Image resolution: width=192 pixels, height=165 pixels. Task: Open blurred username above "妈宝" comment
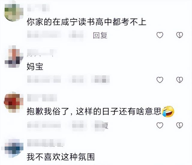40,52
